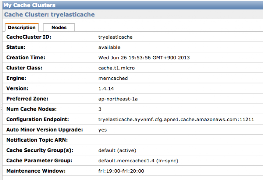Switch to the Description tab
263x180 pixels.
point(22,28)
